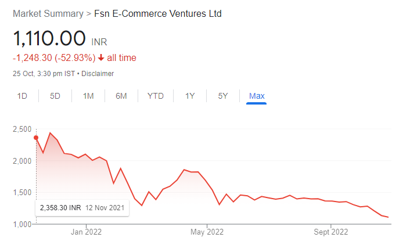Open the 1M chart range
This screenshot has width=410, height=241.
(88, 96)
